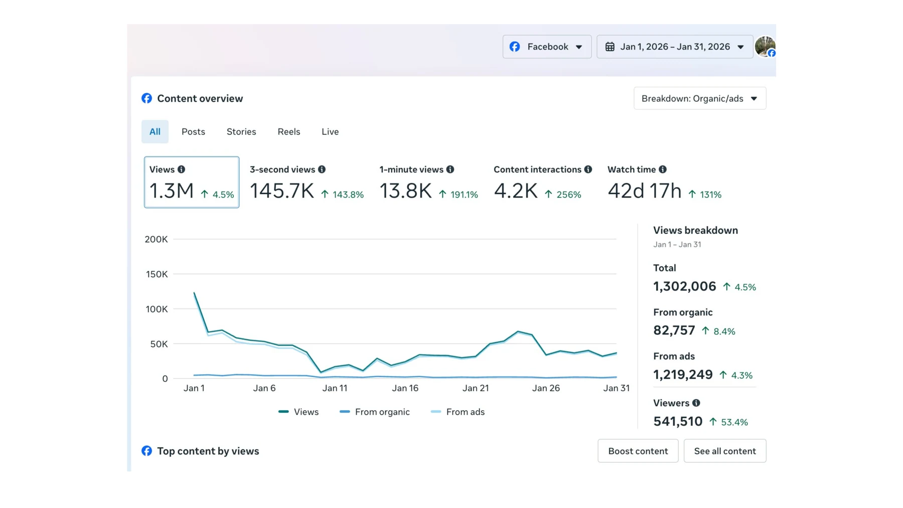Open the Facebook platform dropdown

[x=547, y=47]
